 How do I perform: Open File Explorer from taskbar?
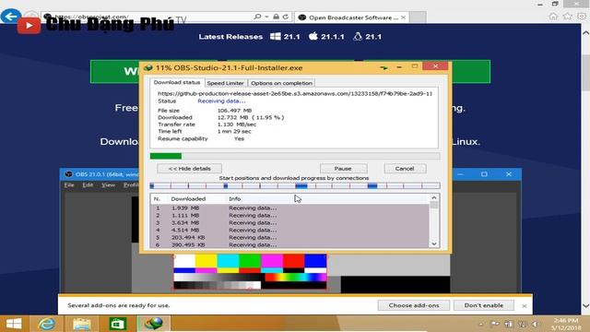pyautogui.click(x=82, y=324)
